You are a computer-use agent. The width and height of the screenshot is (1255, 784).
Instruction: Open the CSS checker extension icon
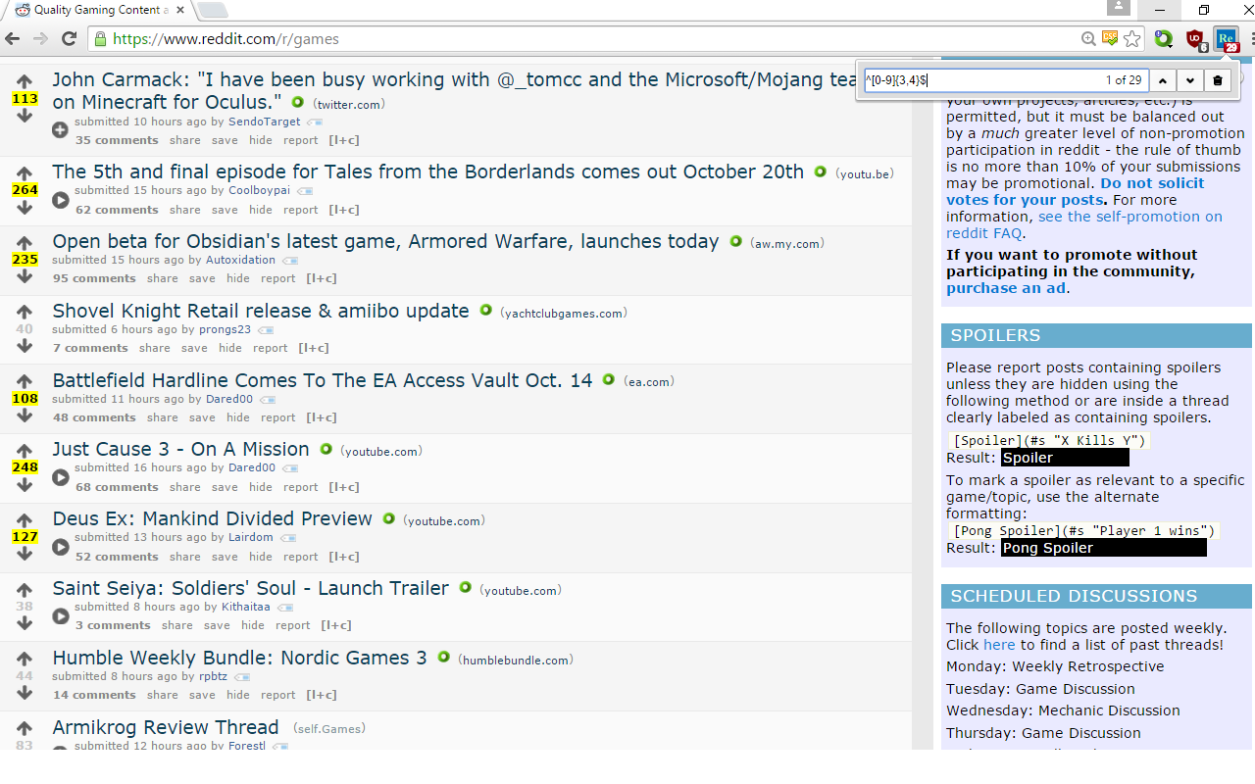point(1110,39)
